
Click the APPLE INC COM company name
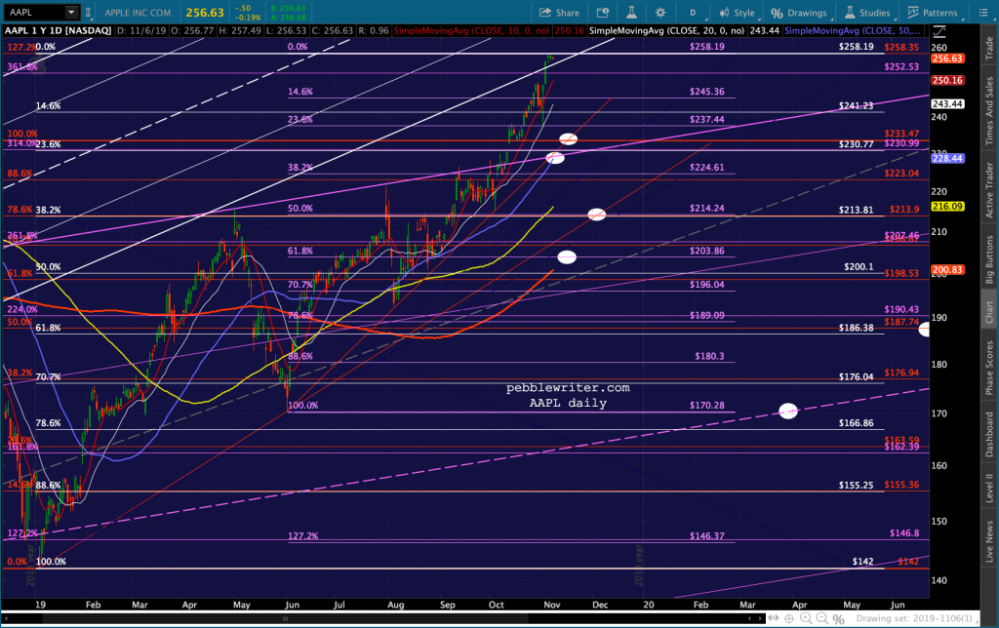138,13
